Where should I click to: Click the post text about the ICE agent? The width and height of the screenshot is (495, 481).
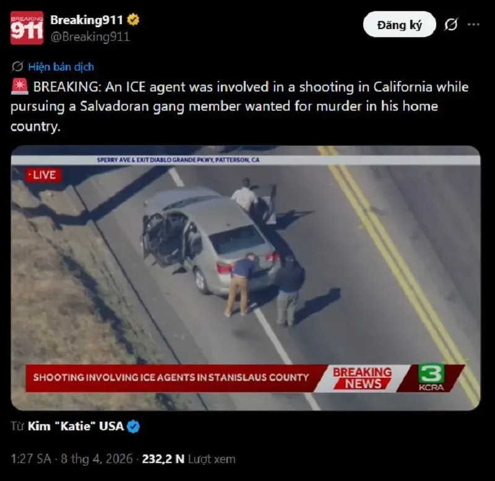click(239, 106)
